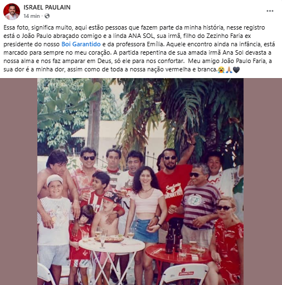Click the mauve blank area left of photo

(x=18, y=181)
